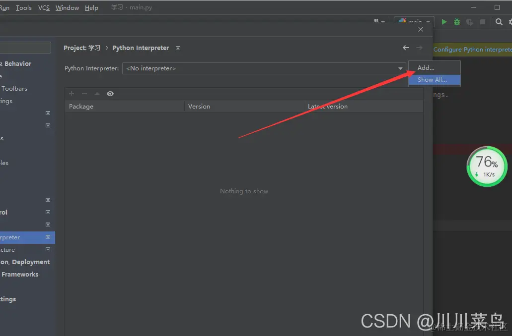
Task: Select the '& Behavior' settings category
Action: 16,63
